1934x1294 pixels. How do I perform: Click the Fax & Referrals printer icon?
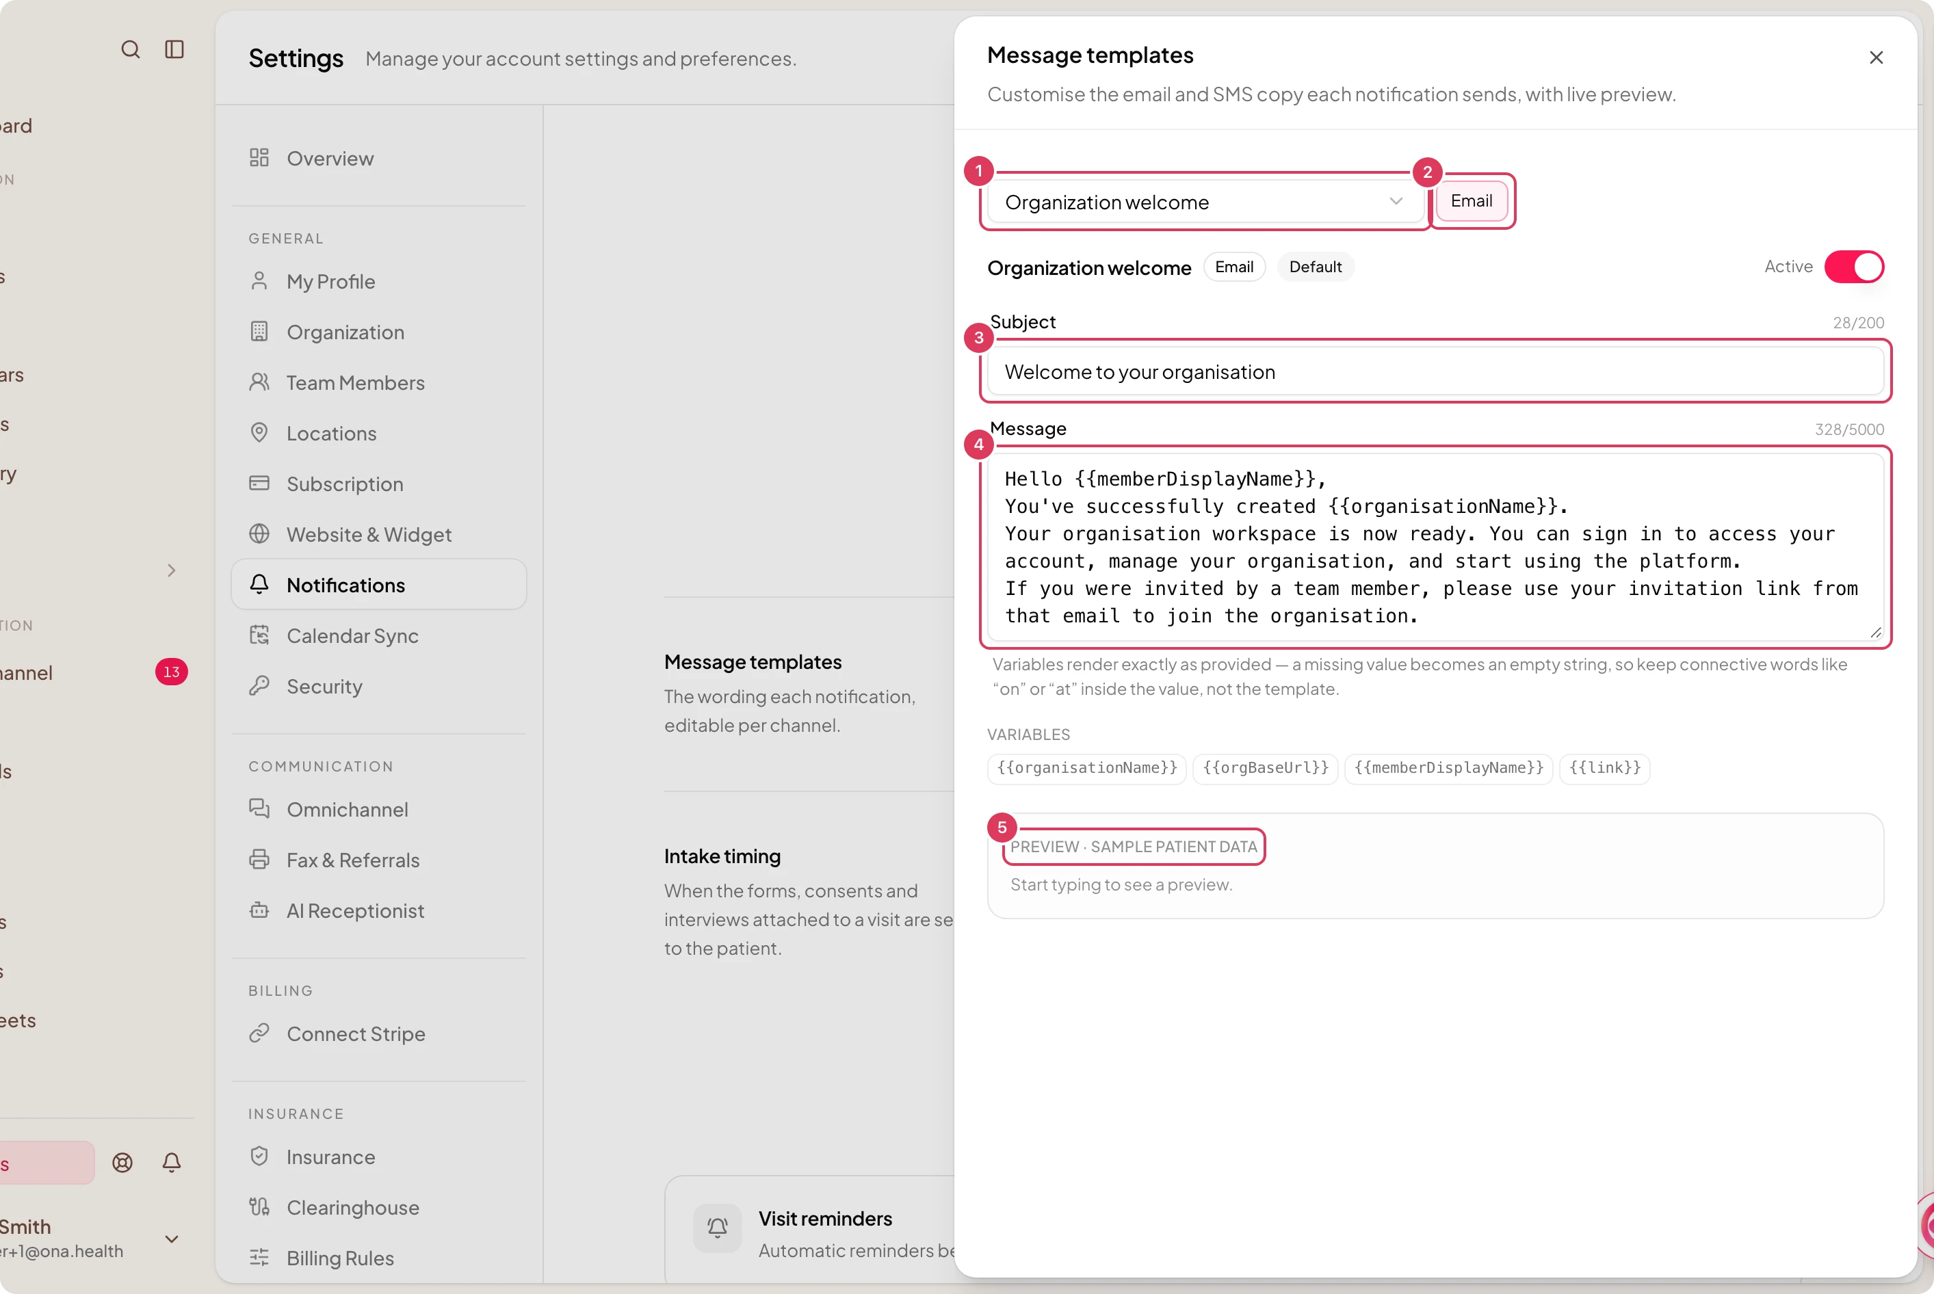tap(259, 860)
